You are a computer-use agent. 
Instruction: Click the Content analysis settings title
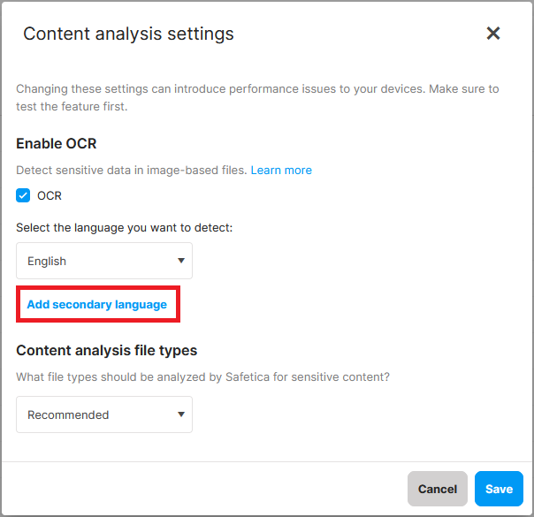coord(128,34)
